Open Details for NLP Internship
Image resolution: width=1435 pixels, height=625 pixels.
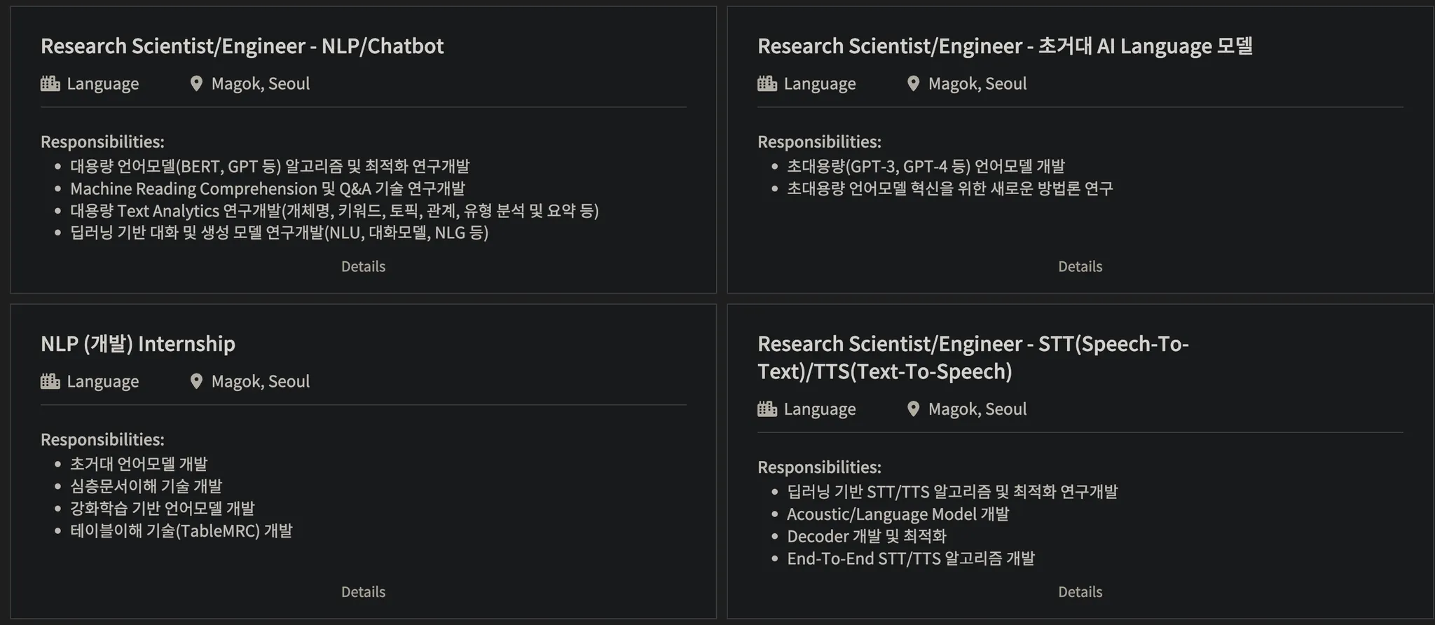tap(363, 592)
